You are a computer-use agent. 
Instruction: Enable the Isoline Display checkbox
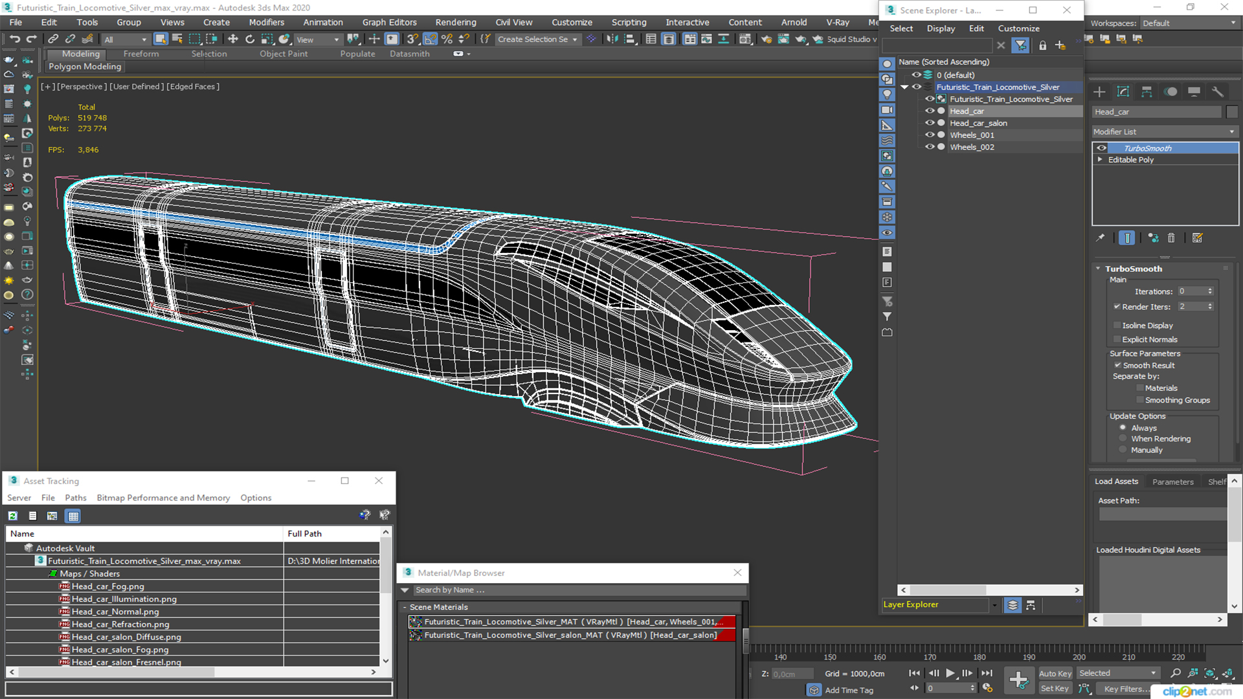pyautogui.click(x=1117, y=326)
